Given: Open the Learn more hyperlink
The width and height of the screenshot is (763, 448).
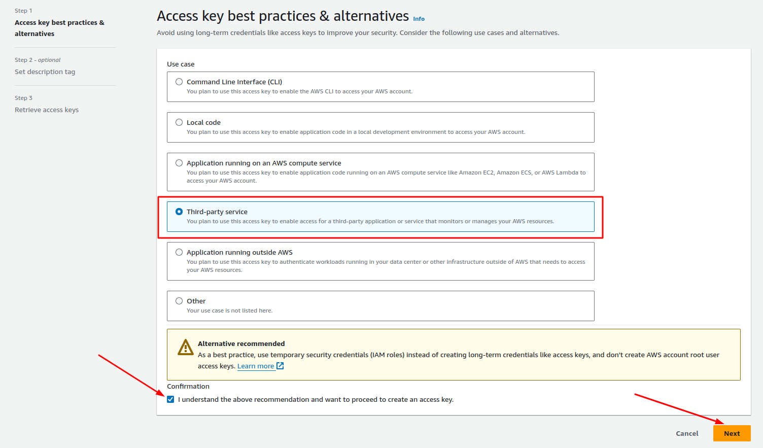Looking at the screenshot, I should pos(255,366).
